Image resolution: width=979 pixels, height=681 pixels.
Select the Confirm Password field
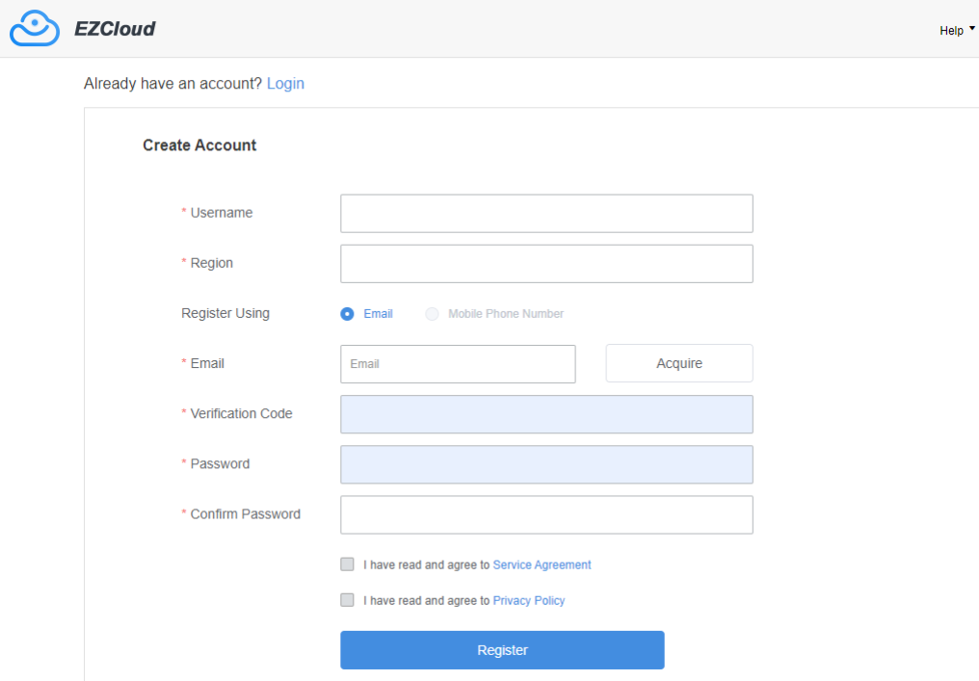pos(546,514)
